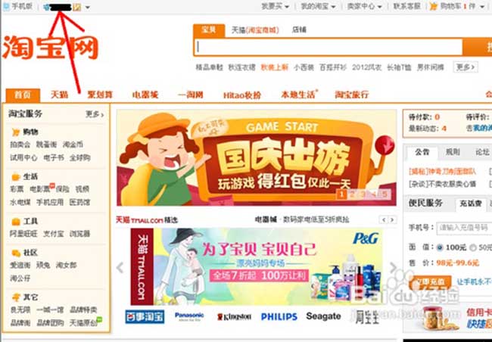
Task: Jump to slide 3 on banner indicator
Action: 363,194
